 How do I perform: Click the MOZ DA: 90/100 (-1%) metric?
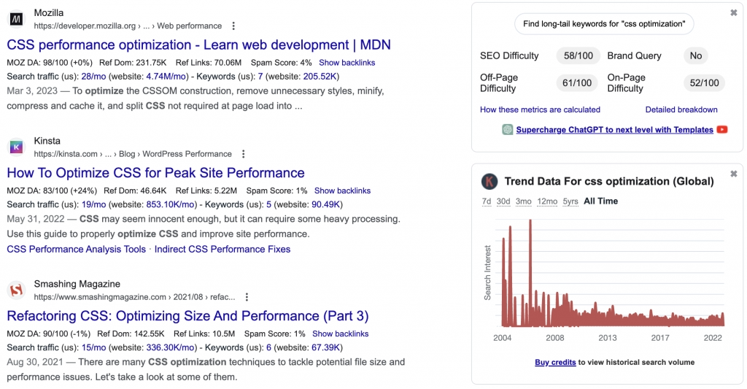(x=48, y=334)
